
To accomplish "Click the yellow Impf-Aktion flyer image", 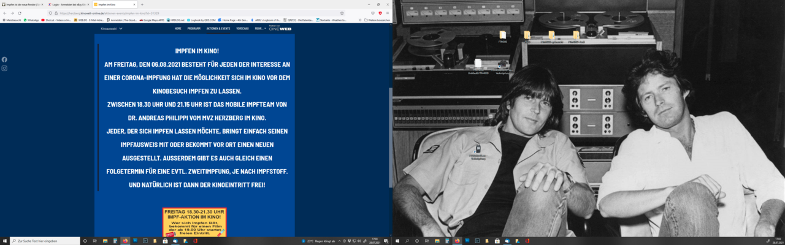I will tap(194, 222).
